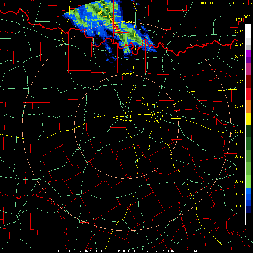
Task: Select the 1.44 legend value
Action: 239,107
